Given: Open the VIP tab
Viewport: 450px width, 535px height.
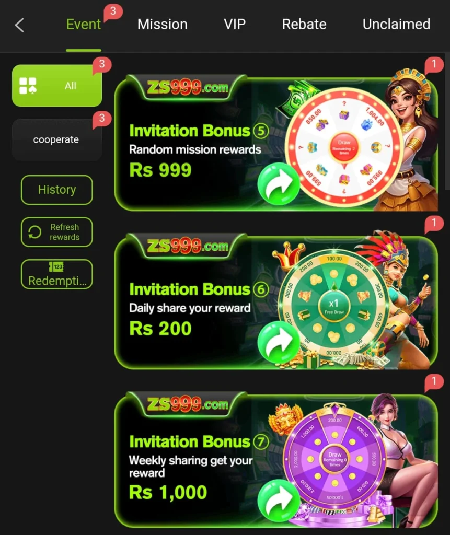Looking at the screenshot, I should point(235,24).
